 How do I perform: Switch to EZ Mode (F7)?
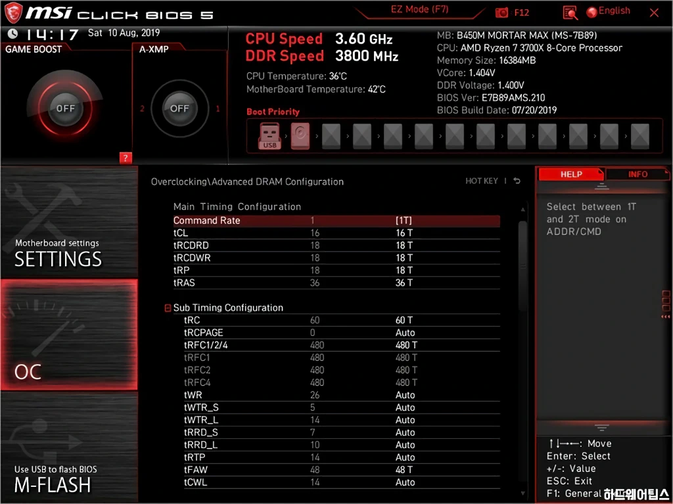click(419, 9)
